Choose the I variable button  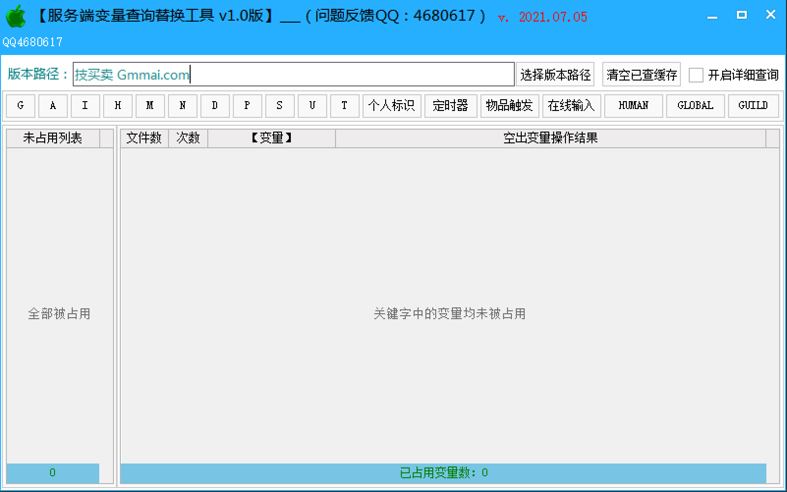coord(85,106)
